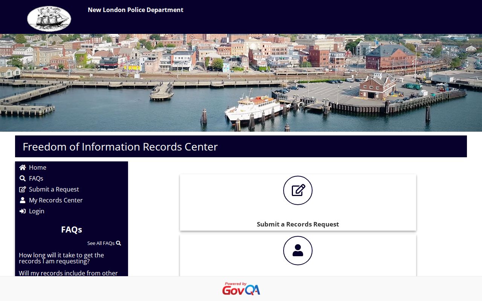
Task: Click the Home house icon in sidebar
Action: pos(23,167)
